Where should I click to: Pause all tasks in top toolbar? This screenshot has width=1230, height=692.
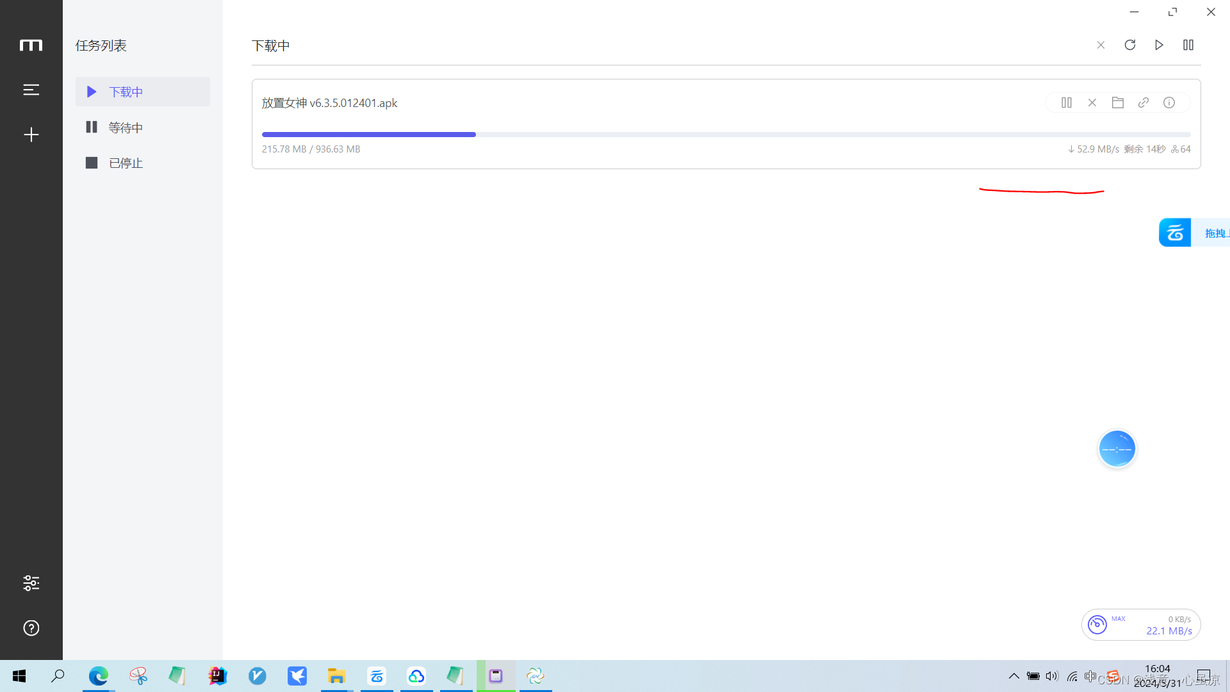1188,45
